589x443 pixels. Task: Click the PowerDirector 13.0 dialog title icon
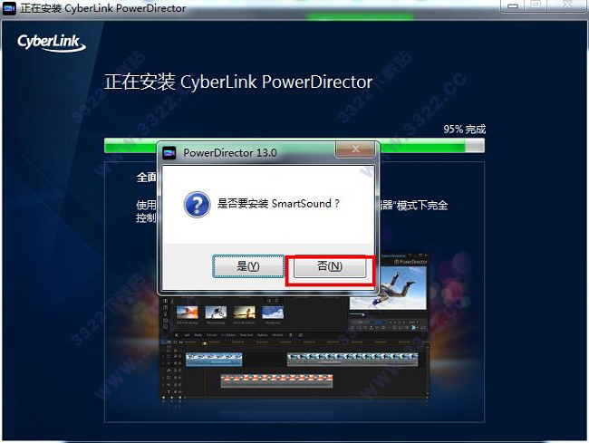pyautogui.click(x=169, y=153)
